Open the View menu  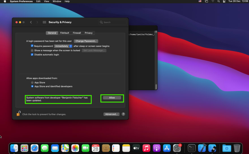pyautogui.click(x=46, y=1)
